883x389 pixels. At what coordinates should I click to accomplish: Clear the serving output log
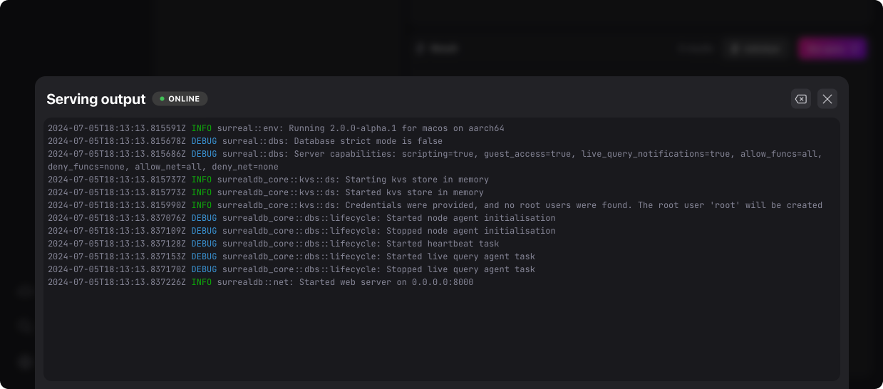pyautogui.click(x=801, y=99)
